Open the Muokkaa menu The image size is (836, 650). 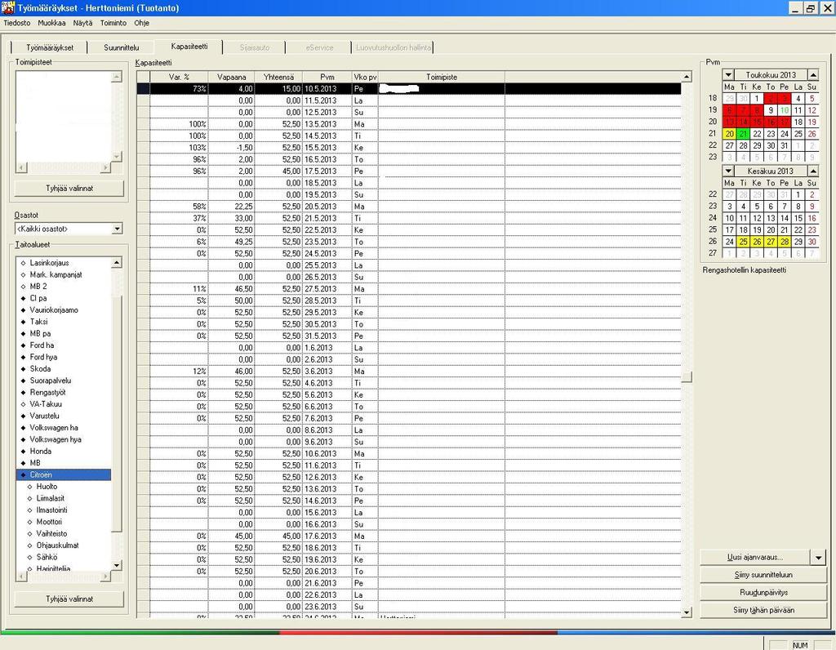coord(51,23)
